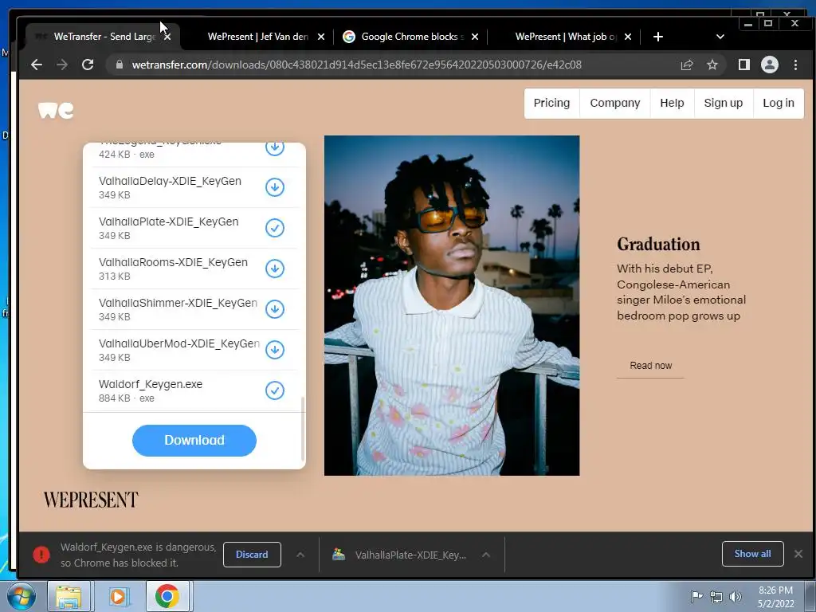Viewport: 816px width, 612px height.
Task: Bookmark this page with the star icon
Action: point(712,65)
